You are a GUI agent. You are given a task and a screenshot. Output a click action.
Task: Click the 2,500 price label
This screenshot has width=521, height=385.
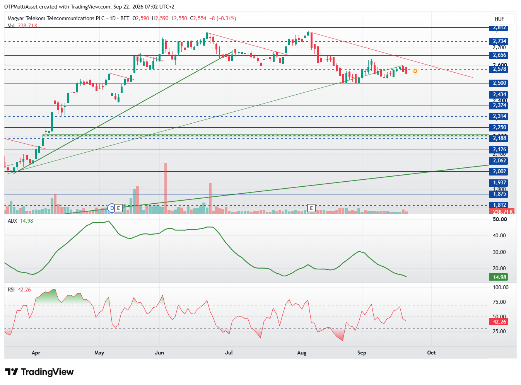pos(499,83)
